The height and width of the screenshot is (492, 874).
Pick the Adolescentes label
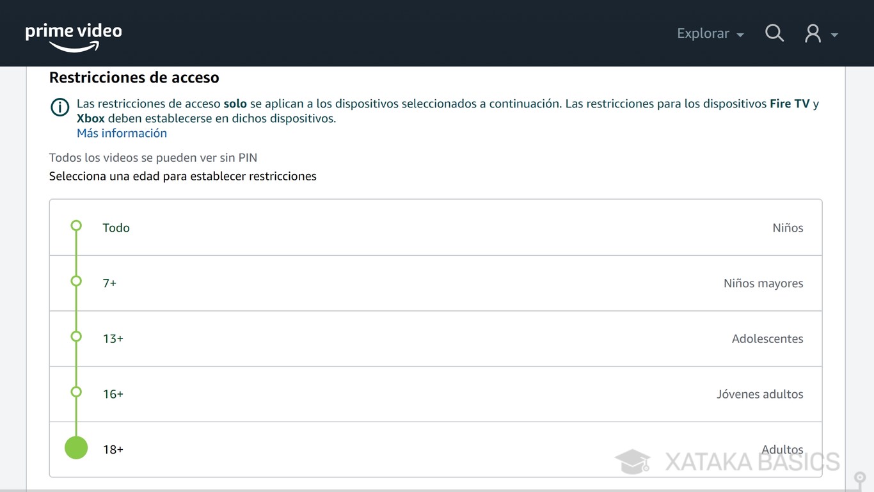coord(767,339)
